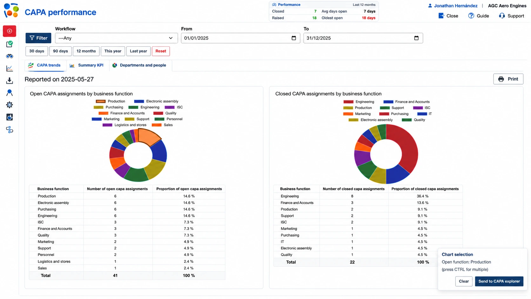
Task: Switch to the CAPA trends tab
Action: coord(45,65)
